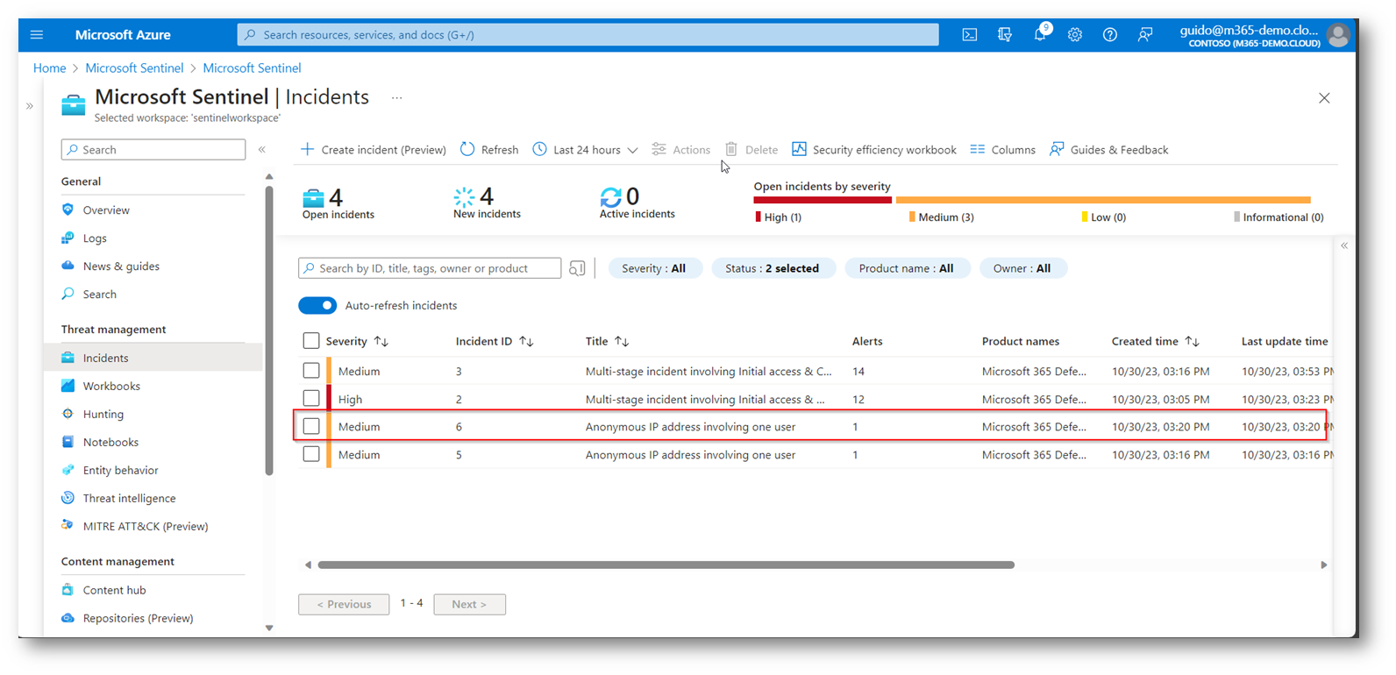Open the notifications bell

point(1040,35)
